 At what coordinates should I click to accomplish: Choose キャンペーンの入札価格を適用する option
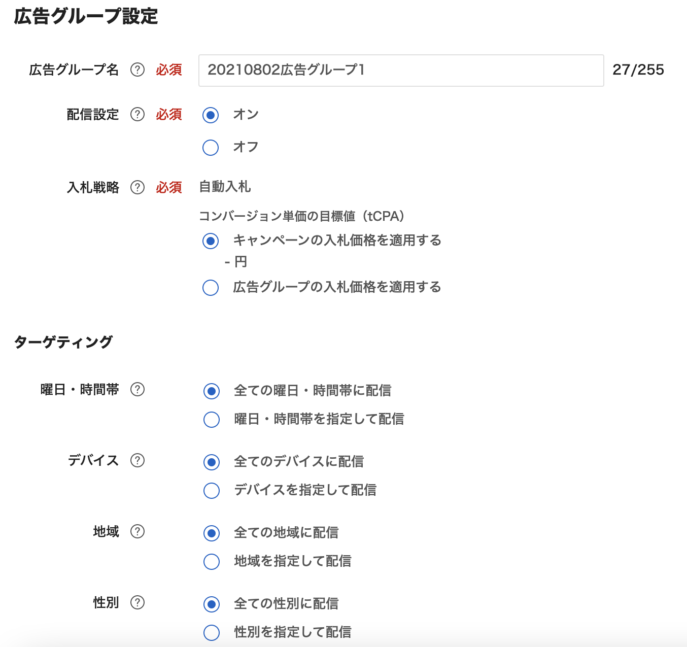211,241
